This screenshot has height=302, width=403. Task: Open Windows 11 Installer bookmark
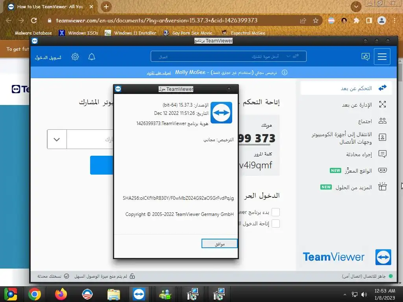point(131,33)
